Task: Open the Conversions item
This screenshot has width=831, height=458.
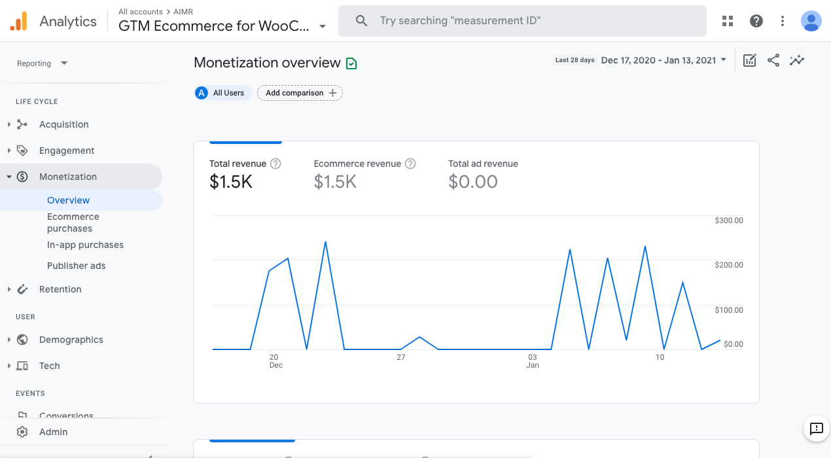Action: tap(66, 415)
